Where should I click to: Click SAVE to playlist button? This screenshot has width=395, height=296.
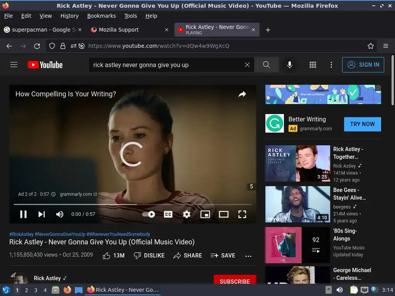tap(223, 256)
